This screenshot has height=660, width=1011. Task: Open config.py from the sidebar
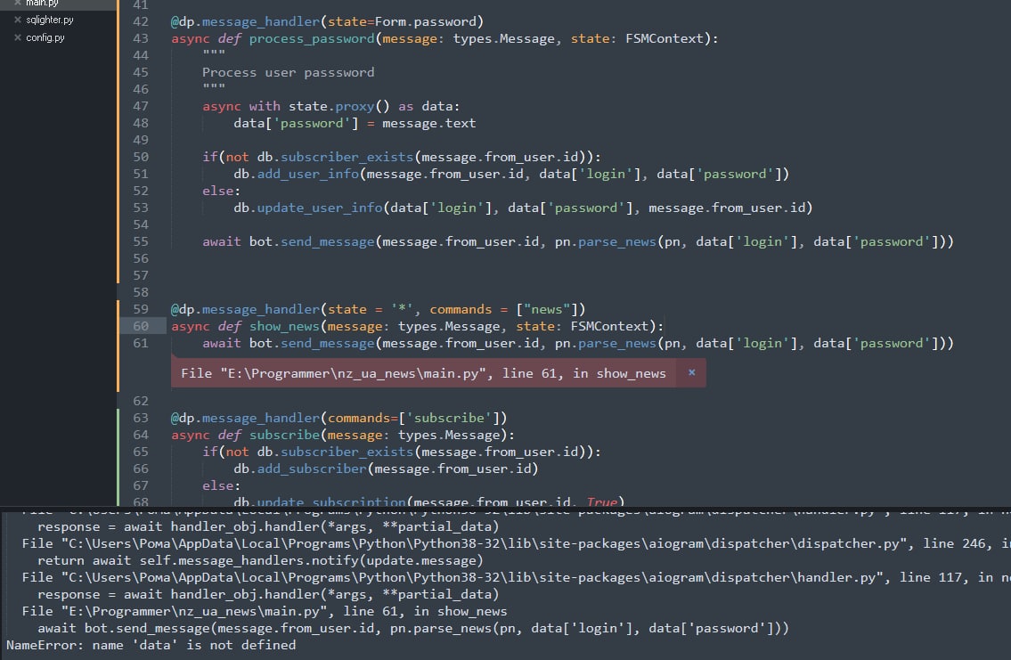click(45, 37)
